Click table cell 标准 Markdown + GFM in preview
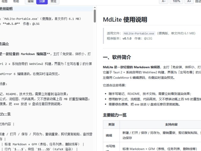This screenshot has height=151, width=201. pos(160,149)
